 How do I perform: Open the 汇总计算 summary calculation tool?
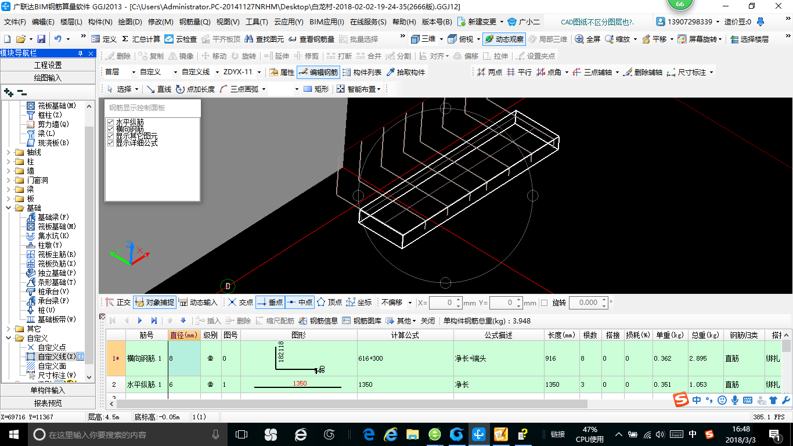tap(141, 39)
